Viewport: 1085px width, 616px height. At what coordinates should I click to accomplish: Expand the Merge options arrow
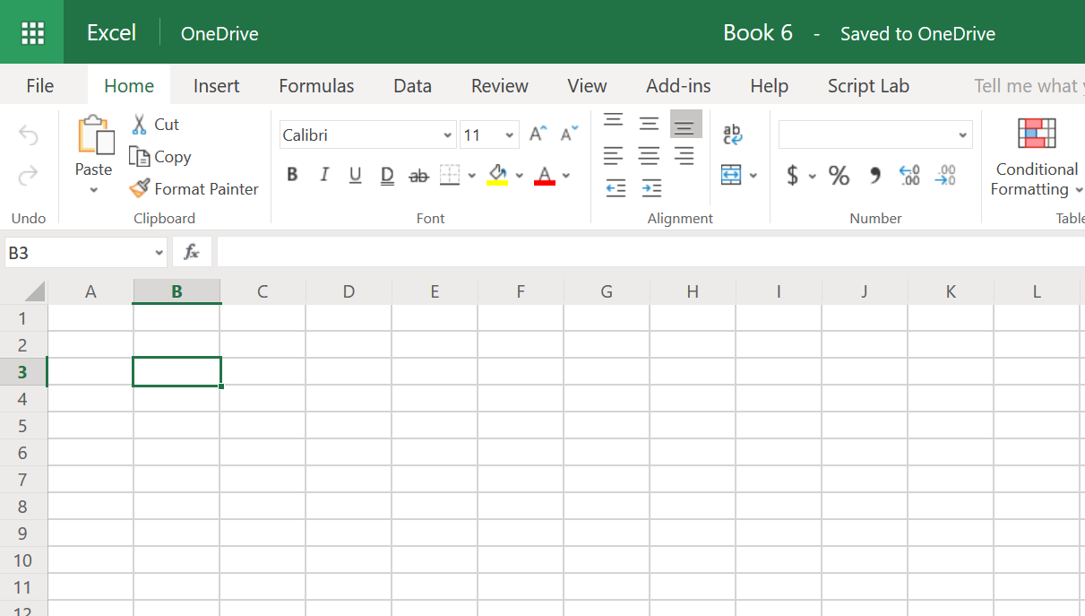pos(753,176)
